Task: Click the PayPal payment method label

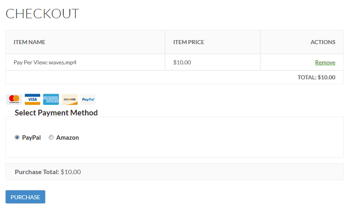Action: (31, 138)
